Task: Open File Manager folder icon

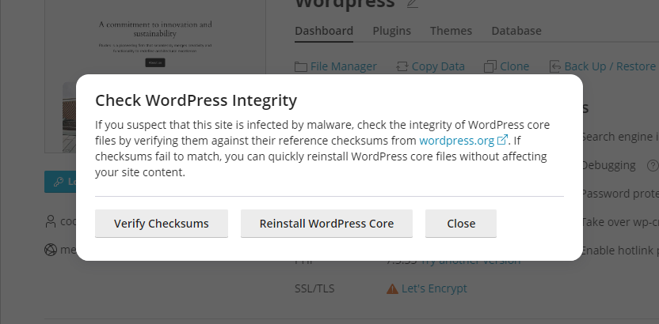Action: (301, 66)
